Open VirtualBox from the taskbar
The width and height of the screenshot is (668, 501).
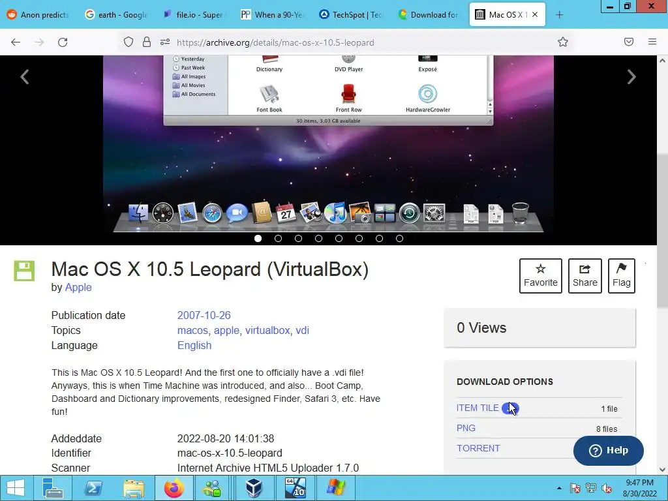(254, 488)
